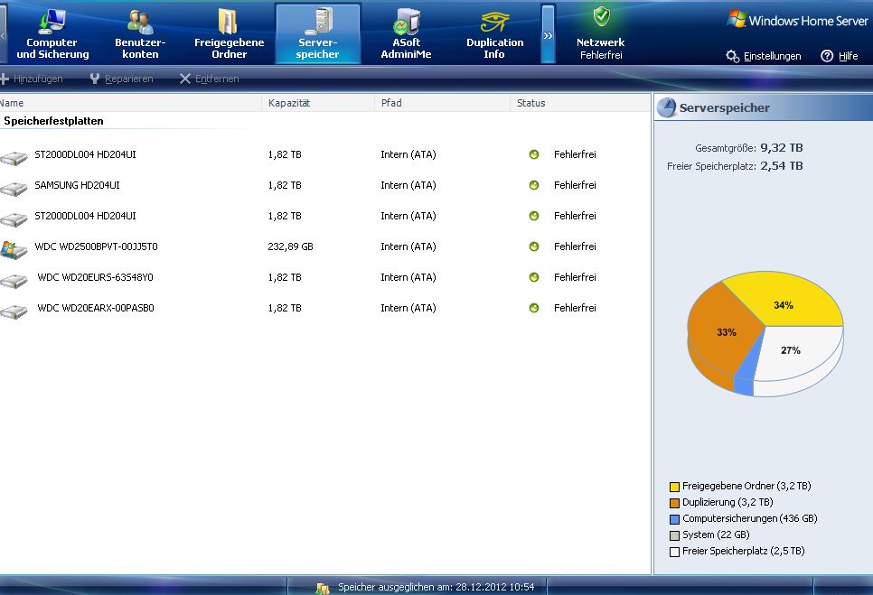873x595 pixels.
Task: Click the WD20EURS green status icon
Action: tap(534, 277)
